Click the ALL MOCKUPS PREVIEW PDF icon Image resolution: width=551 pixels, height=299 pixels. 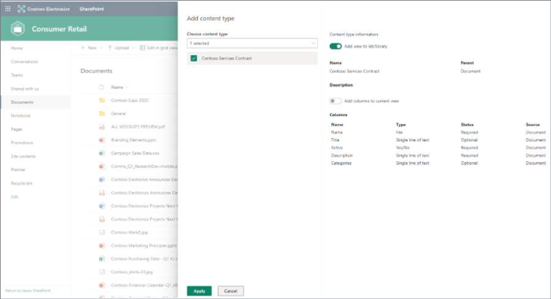tap(102, 127)
